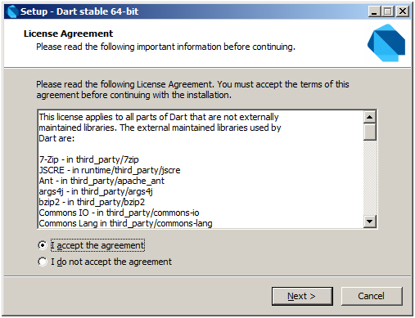Click the empty scrollbar track below the thumb

pyautogui.click(x=370, y=177)
